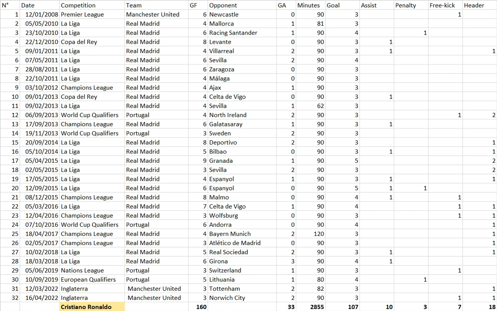Select the Cristiano Ronaldo highlighted cell
Screen dimensions: 497x311
pyautogui.click(x=92, y=307)
